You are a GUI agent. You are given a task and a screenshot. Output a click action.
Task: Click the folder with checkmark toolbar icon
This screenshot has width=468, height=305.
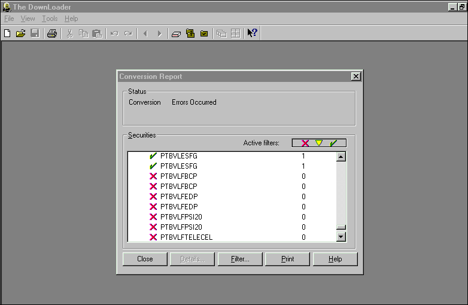pyautogui.click(x=204, y=33)
